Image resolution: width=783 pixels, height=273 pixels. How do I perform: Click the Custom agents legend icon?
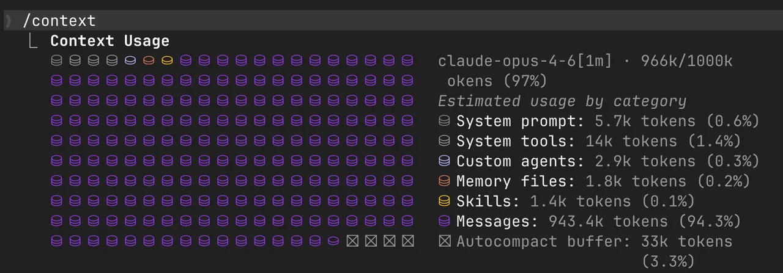tap(444, 161)
